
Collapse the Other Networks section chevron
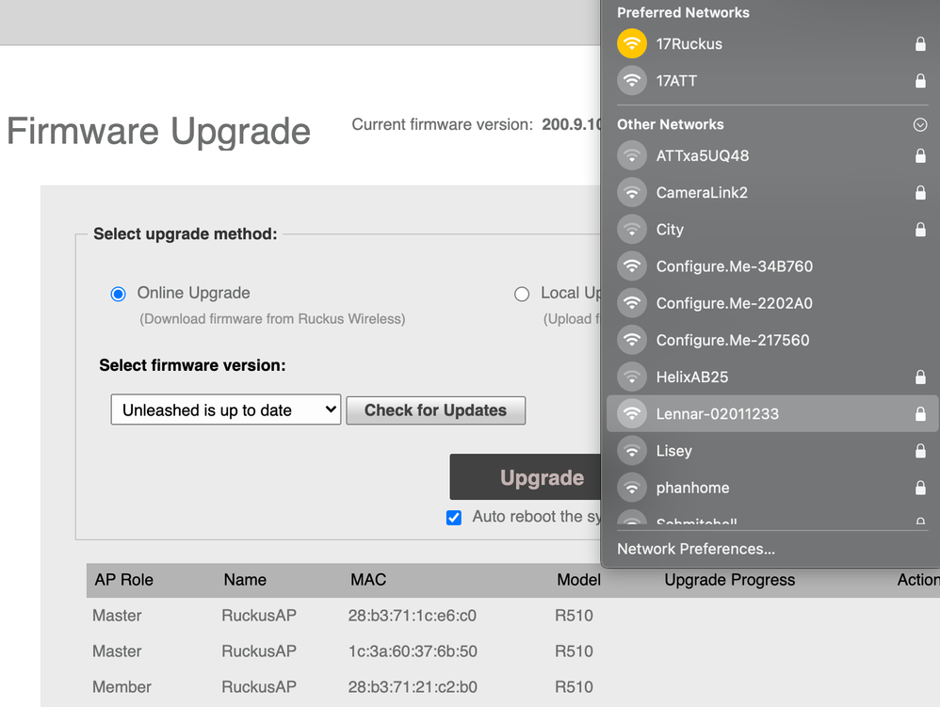point(920,125)
